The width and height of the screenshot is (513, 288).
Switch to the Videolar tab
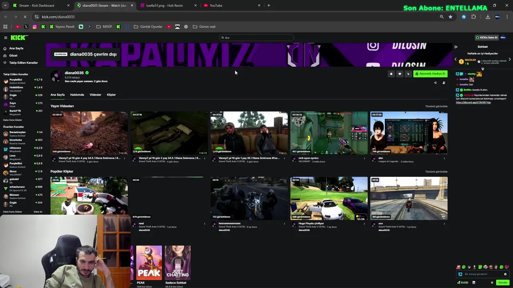[x=95, y=95]
